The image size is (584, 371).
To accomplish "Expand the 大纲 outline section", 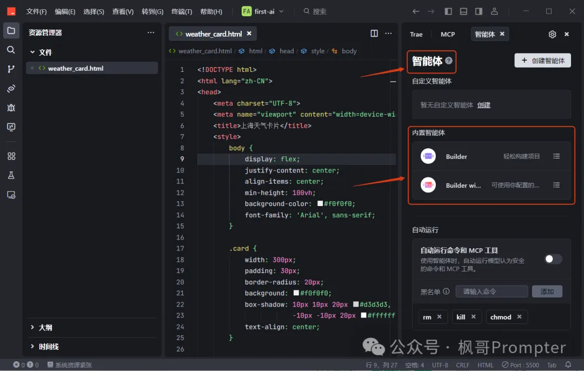I will (45, 327).
